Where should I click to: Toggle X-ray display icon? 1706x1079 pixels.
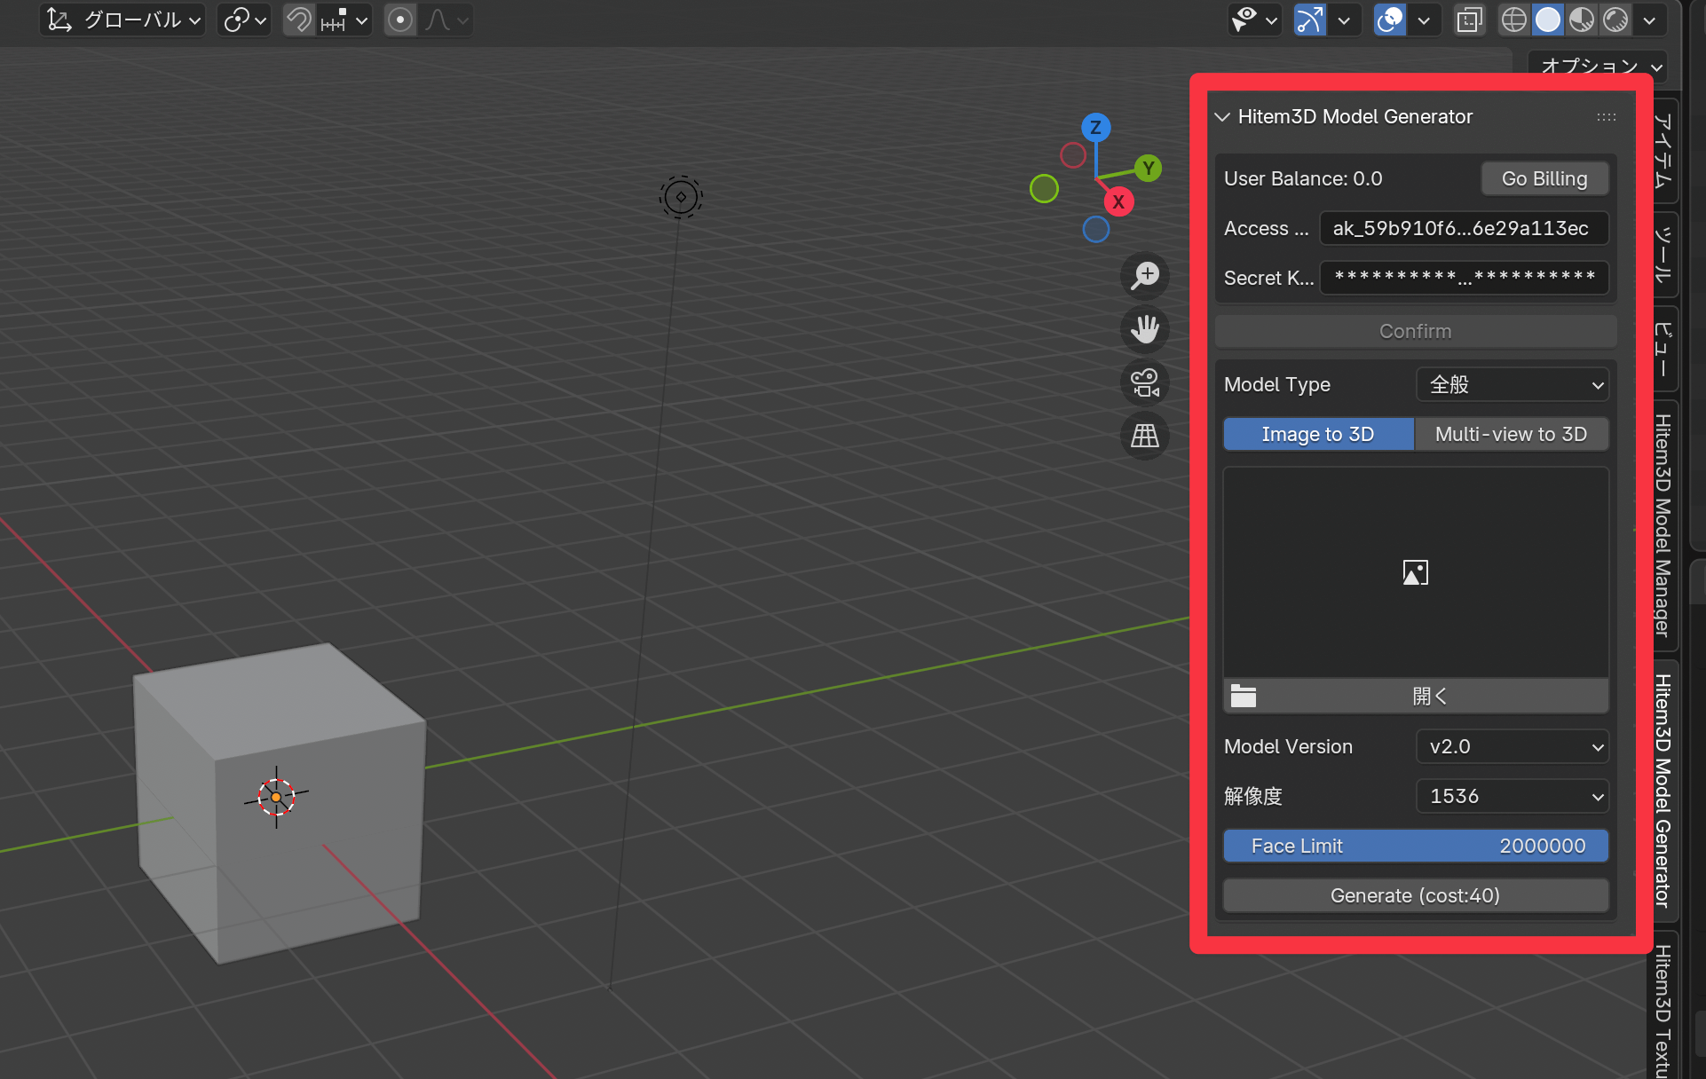click(1470, 20)
